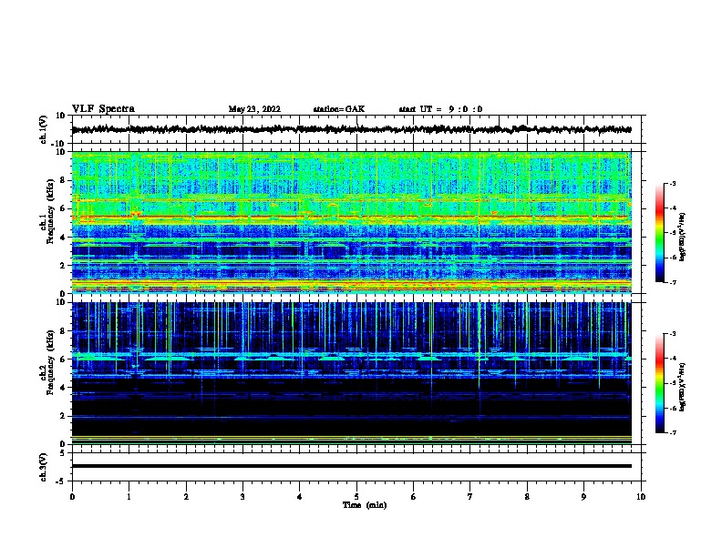The image size is (722, 557).
Task: Click the ch.2 colorbar log(PSD) label
Action: tap(683, 387)
